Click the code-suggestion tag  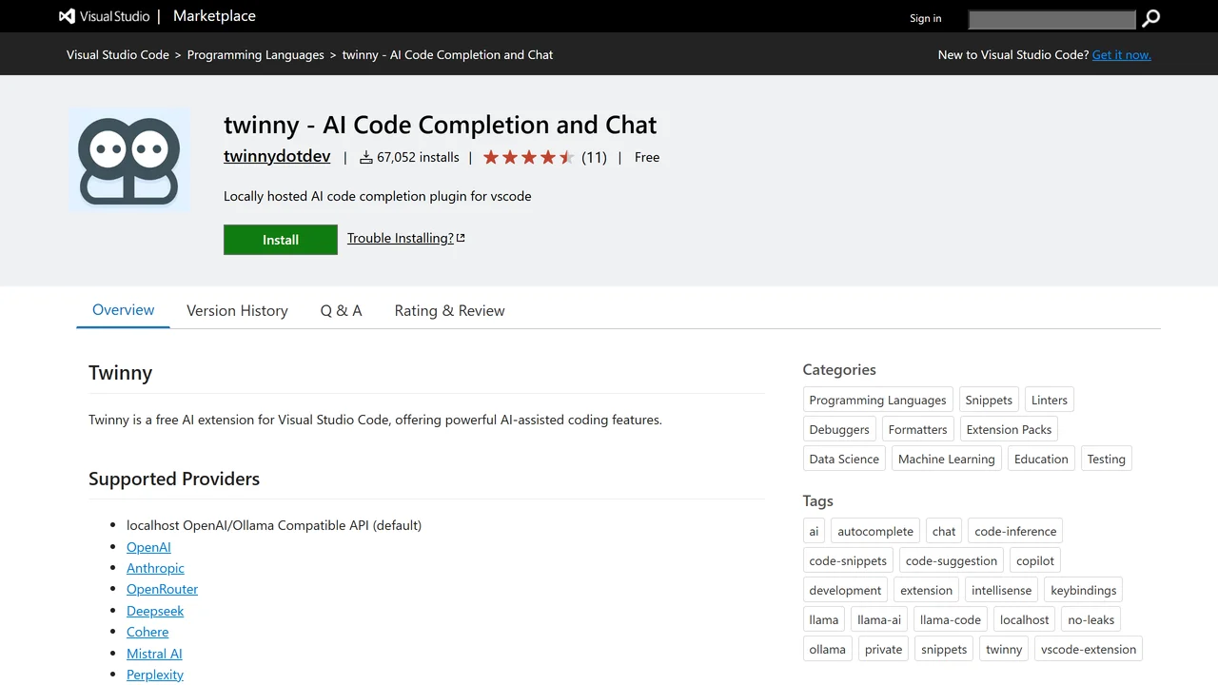(x=952, y=560)
